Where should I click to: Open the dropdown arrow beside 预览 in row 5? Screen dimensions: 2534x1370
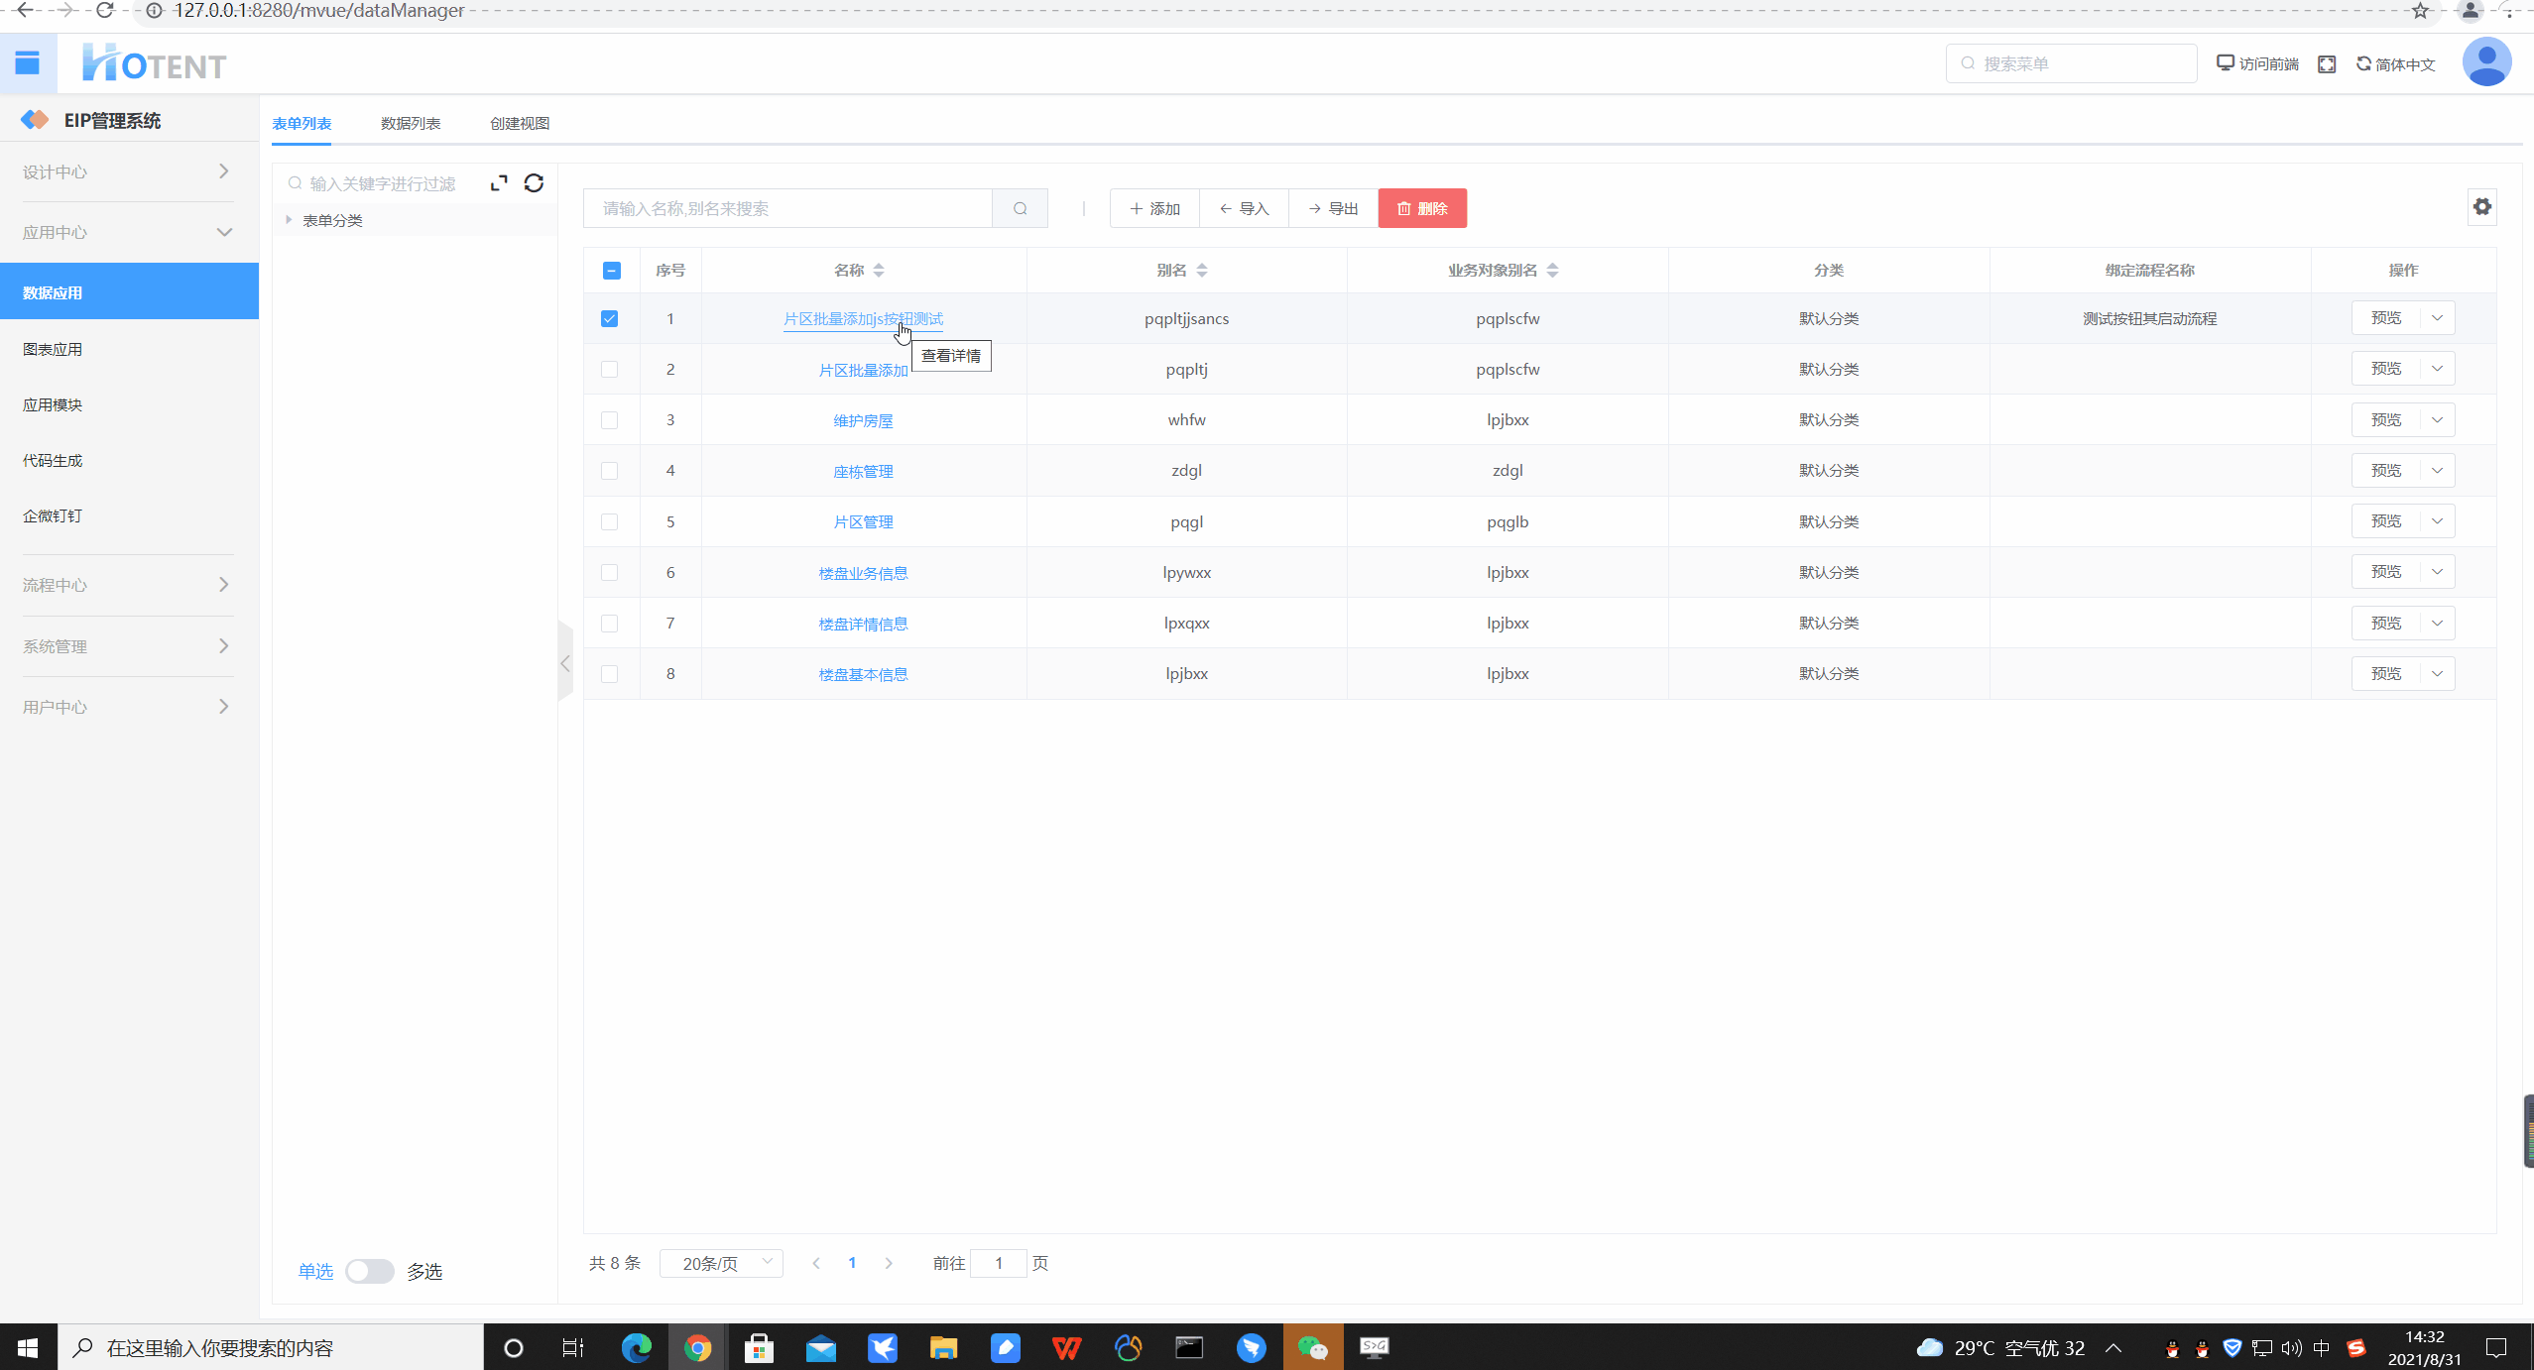tap(2437, 521)
